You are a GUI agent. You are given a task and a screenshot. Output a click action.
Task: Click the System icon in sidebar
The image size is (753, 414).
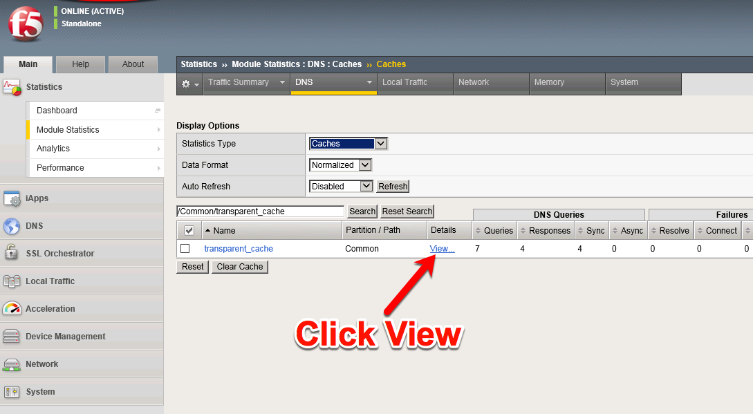pyautogui.click(x=12, y=392)
